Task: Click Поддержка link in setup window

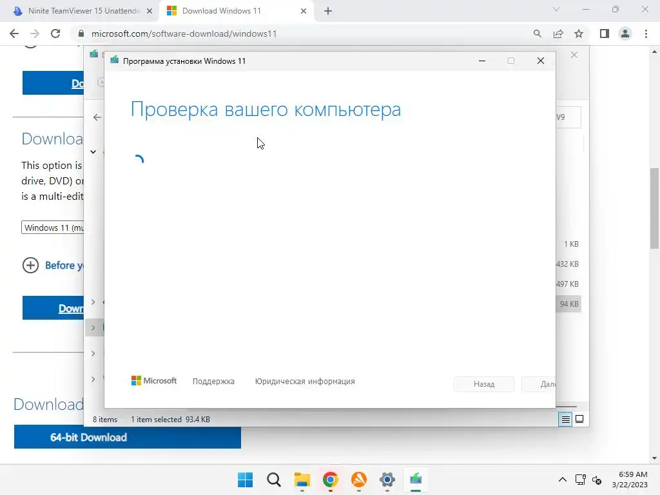Action: [x=213, y=382]
